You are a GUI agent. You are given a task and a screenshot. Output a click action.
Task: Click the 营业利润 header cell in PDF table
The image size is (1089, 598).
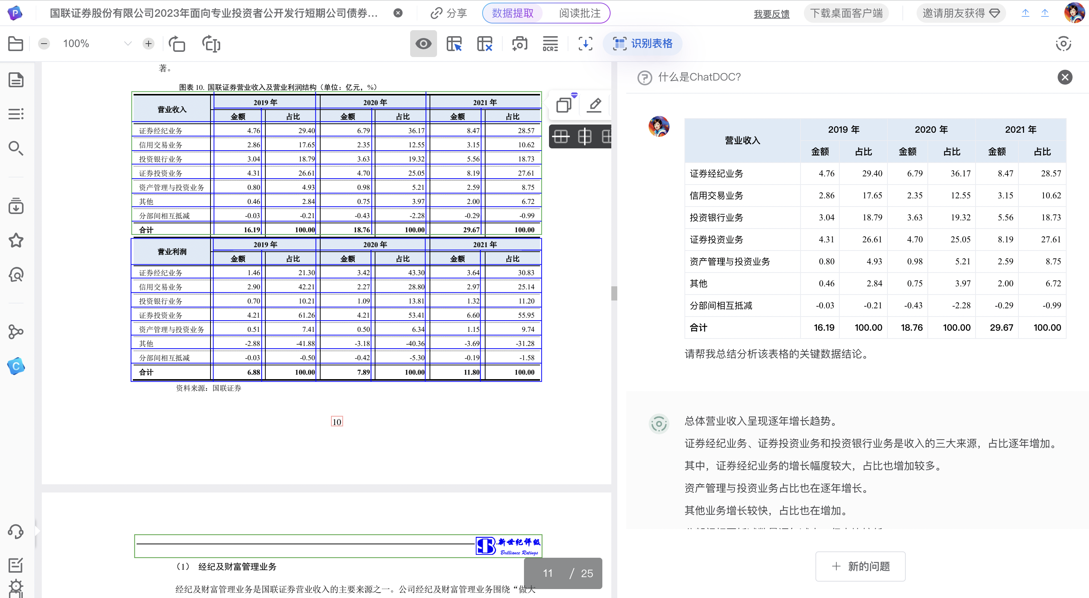(x=172, y=251)
